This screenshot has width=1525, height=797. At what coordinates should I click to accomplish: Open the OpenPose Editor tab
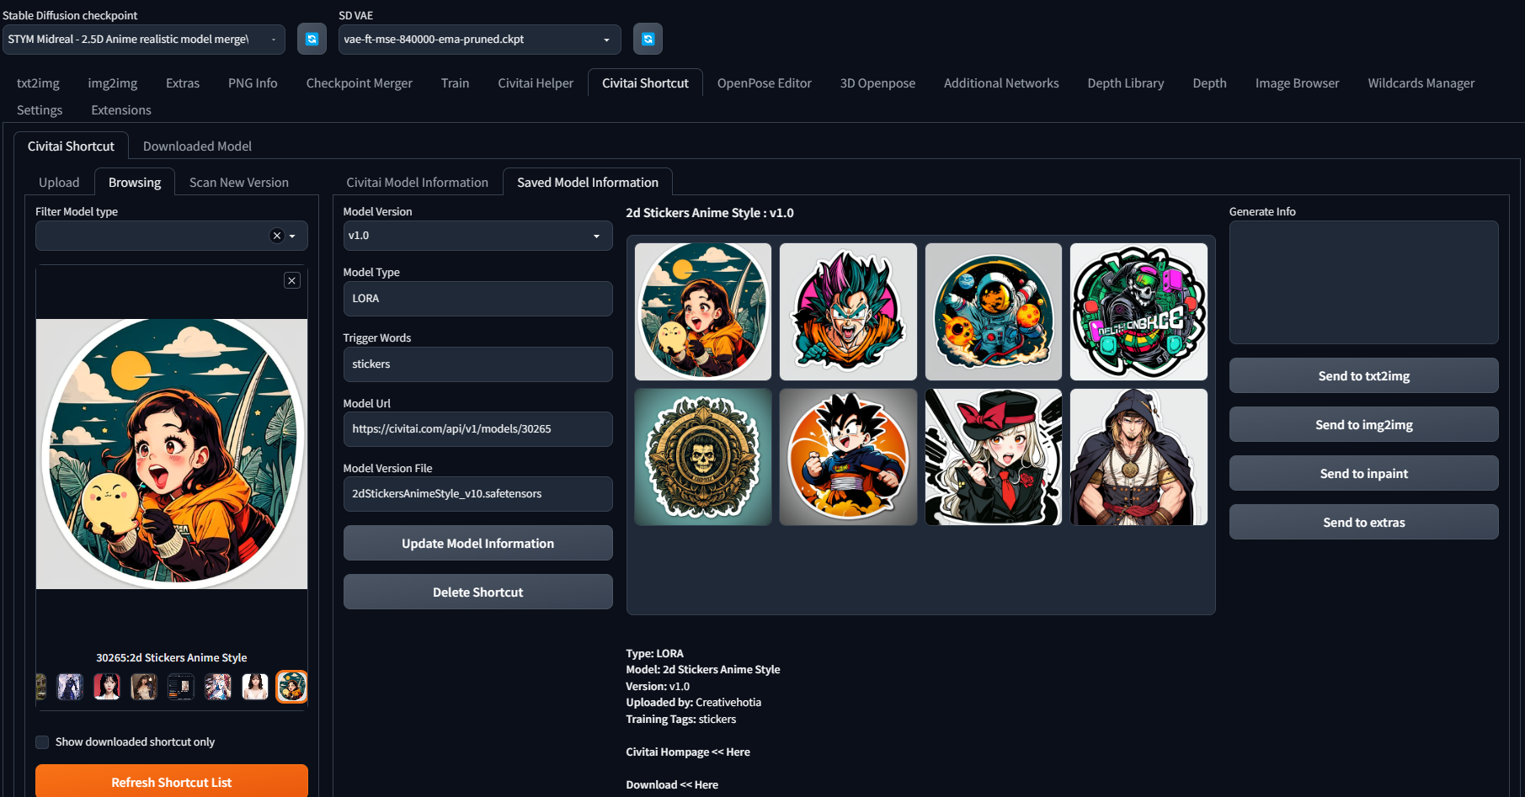pyautogui.click(x=765, y=83)
